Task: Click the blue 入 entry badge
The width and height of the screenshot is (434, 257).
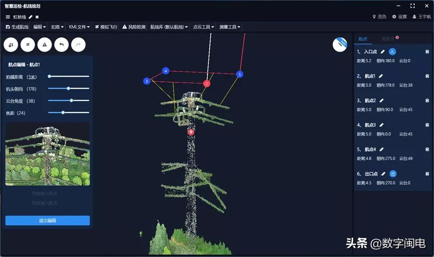Action: click(x=392, y=51)
